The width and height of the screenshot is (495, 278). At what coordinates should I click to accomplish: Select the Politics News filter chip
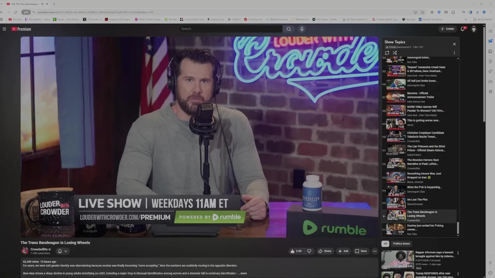click(x=401, y=244)
